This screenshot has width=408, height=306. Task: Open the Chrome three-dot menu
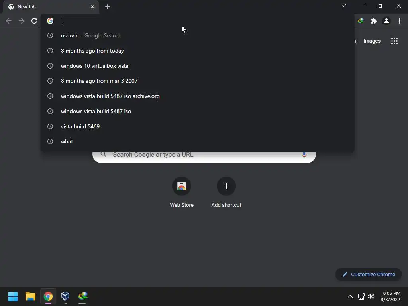[x=399, y=21]
